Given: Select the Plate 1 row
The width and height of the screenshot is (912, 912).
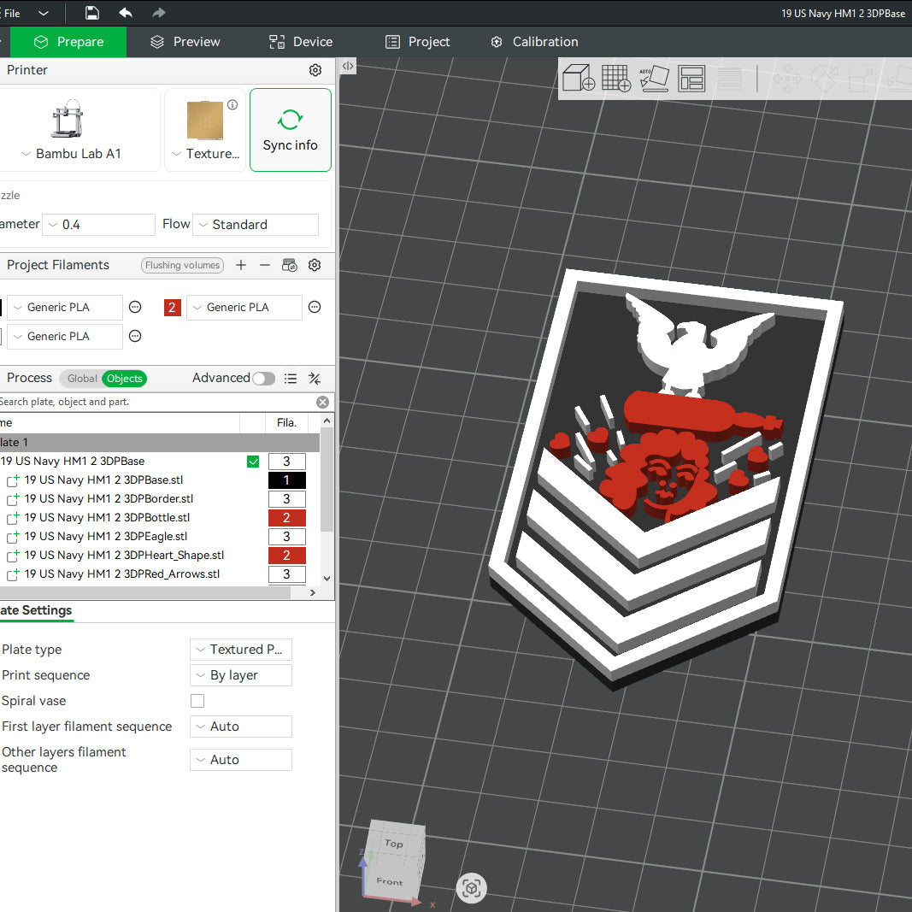Looking at the screenshot, I should pyautogui.click(x=159, y=443).
